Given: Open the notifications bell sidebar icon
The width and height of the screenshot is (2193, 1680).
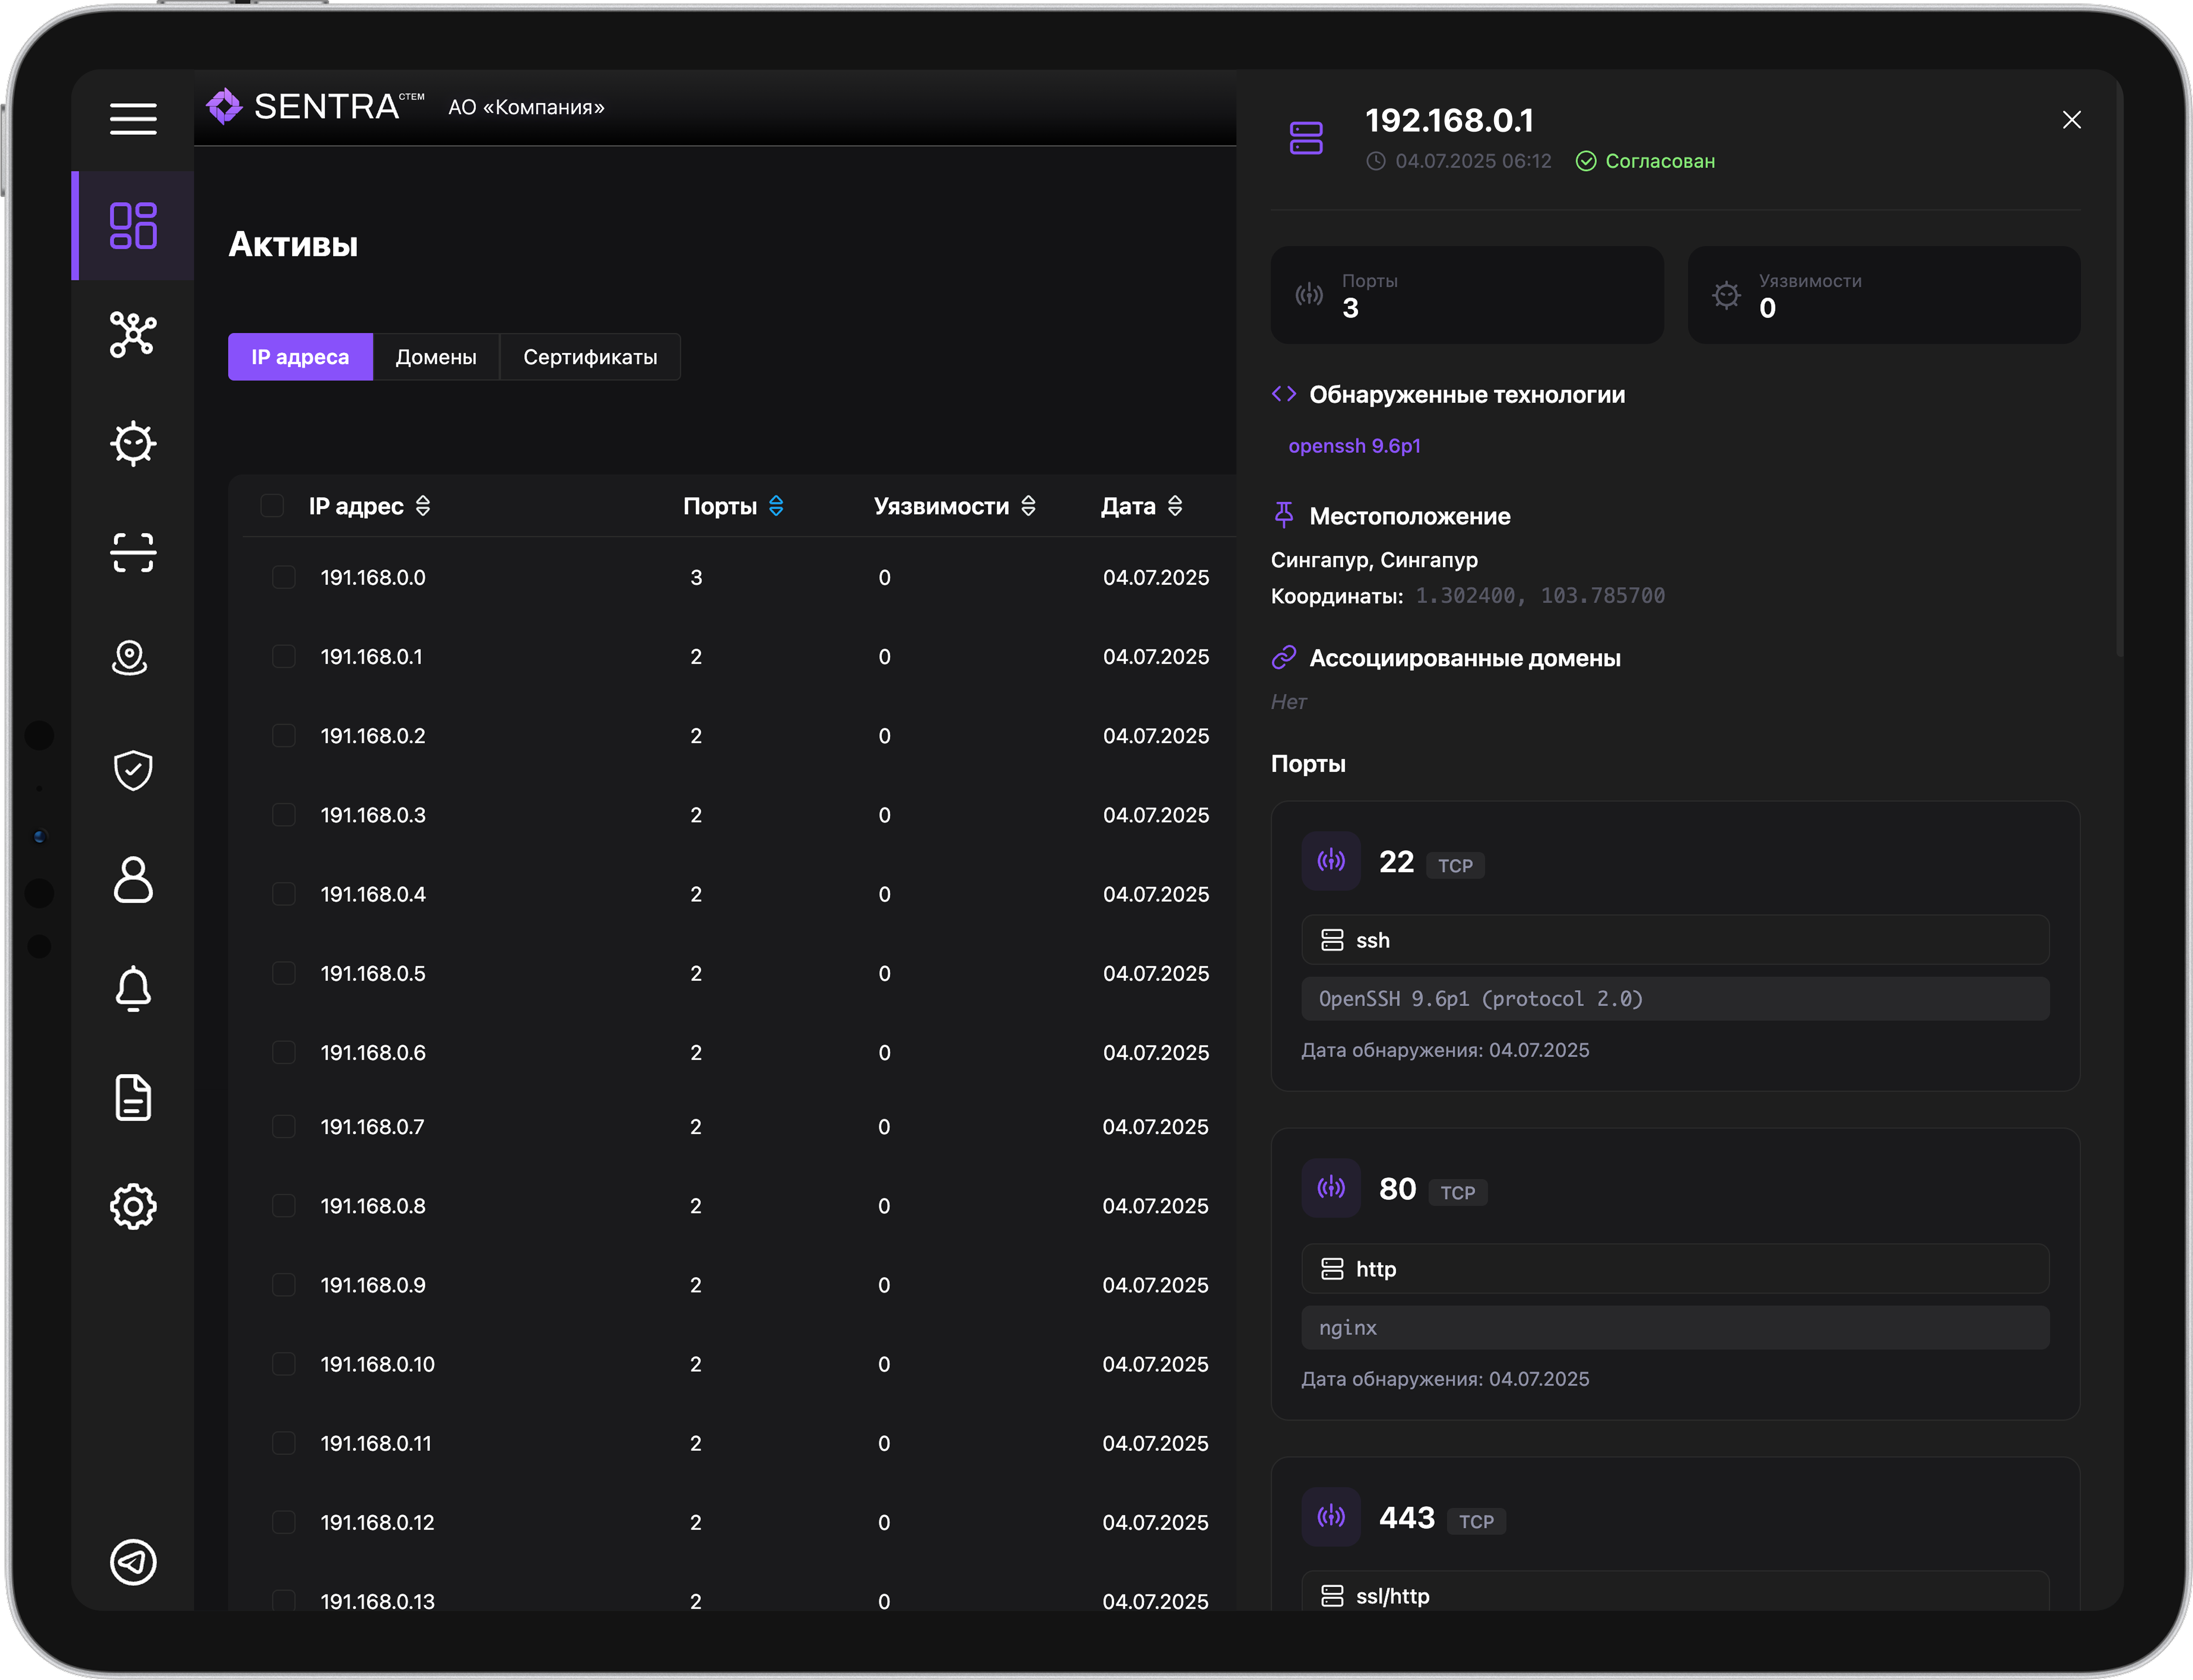Looking at the screenshot, I should click(x=133, y=989).
